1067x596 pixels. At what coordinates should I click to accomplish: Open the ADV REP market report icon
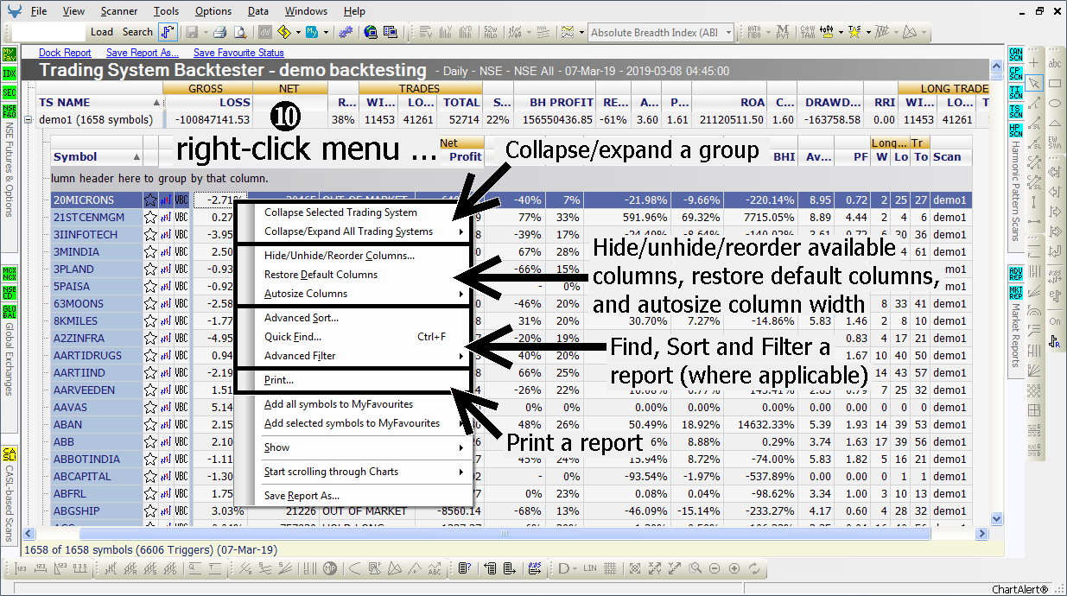pos(1016,274)
